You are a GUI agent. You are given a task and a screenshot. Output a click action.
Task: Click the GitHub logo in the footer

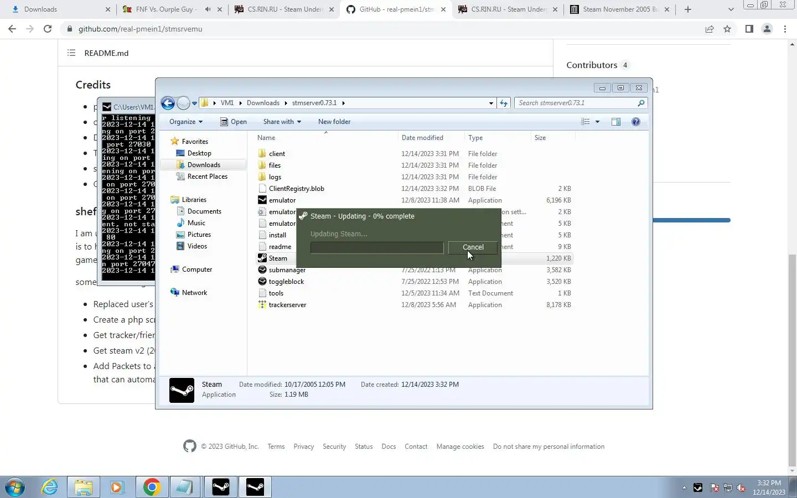point(190,447)
